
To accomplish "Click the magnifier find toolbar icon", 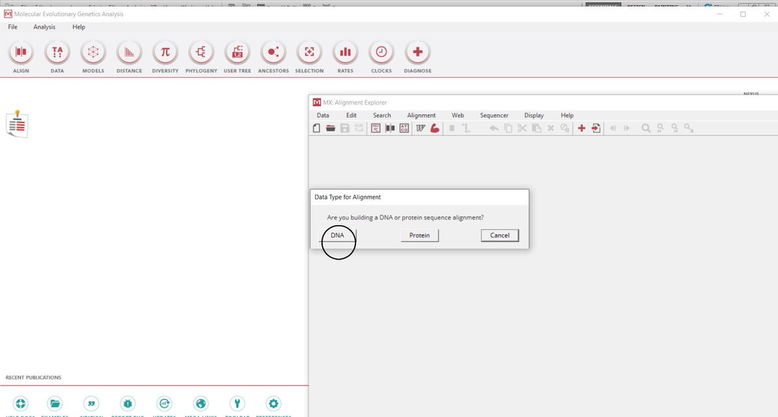I will point(646,128).
